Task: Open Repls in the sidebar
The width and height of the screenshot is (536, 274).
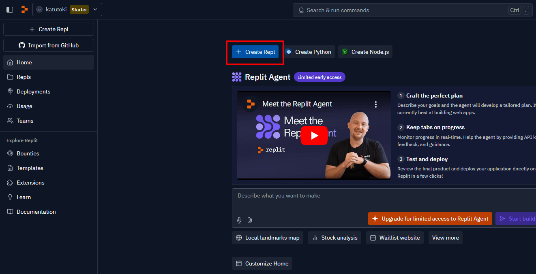Action: [49, 77]
